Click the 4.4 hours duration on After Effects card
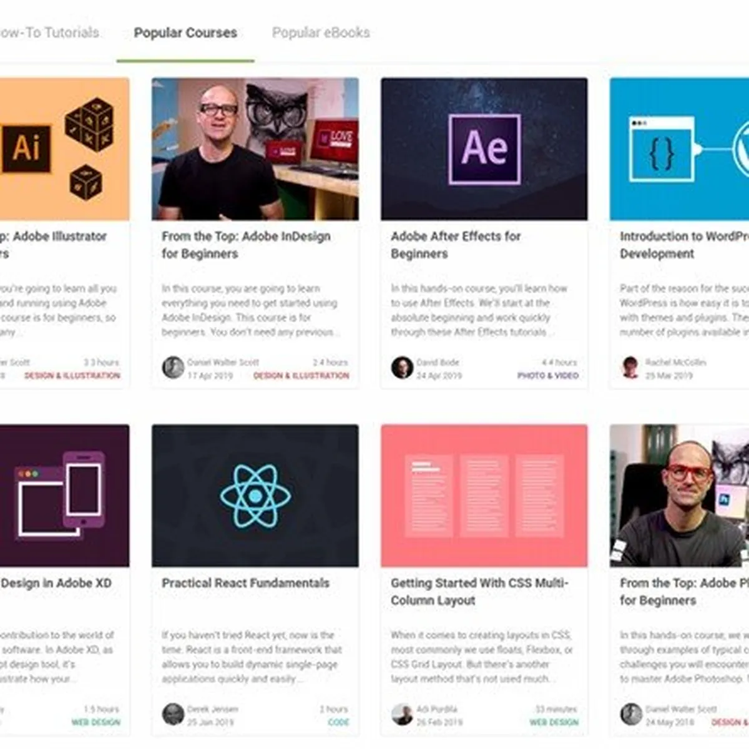The width and height of the screenshot is (749, 749). (x=559, y=362)
